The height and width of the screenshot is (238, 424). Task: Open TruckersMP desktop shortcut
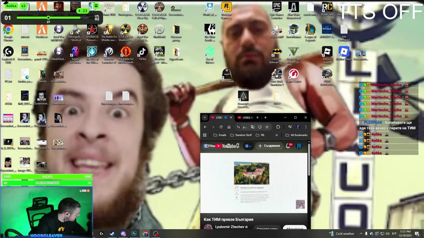click(x=277, y=32)
